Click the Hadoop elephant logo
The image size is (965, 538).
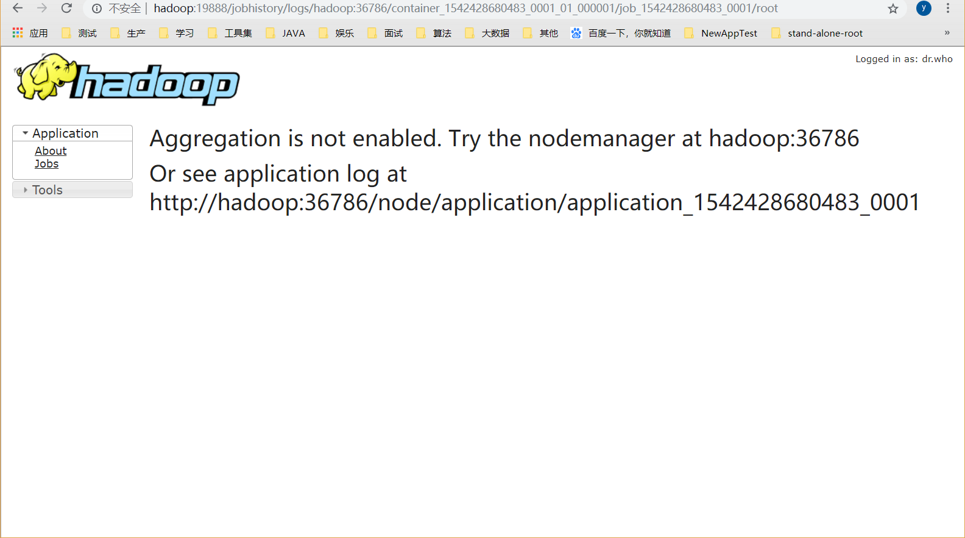tap(127, 79)
